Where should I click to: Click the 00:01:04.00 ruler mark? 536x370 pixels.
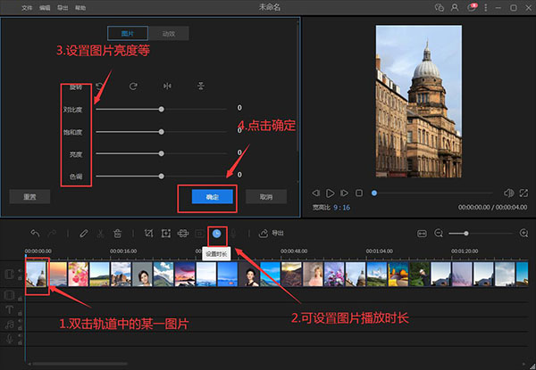pos(379,251)
